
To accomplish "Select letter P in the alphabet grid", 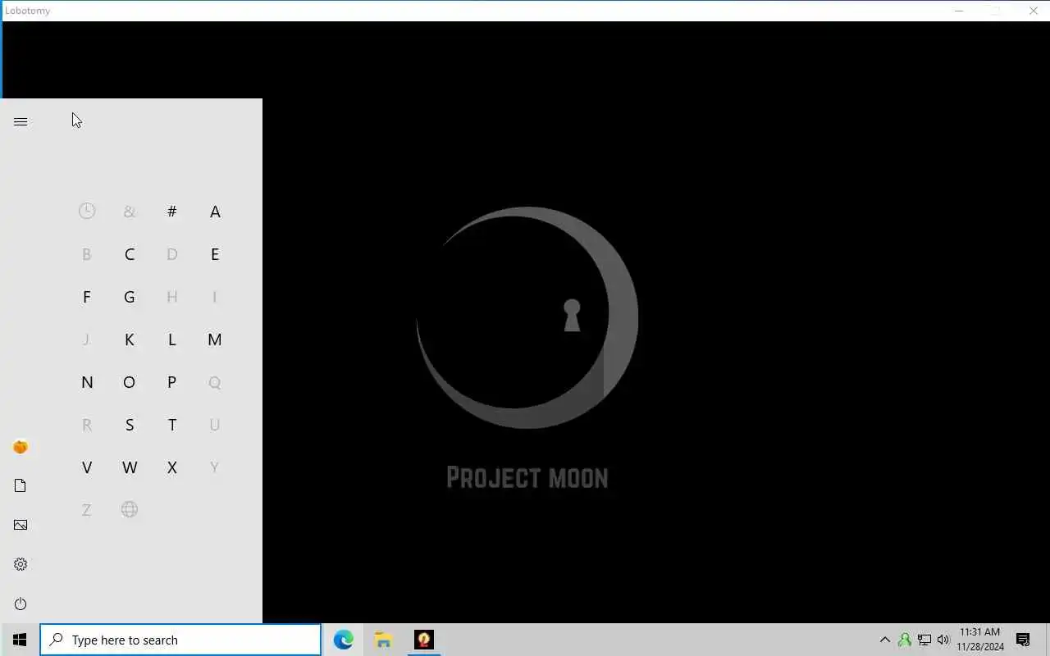I will [172, 382].
